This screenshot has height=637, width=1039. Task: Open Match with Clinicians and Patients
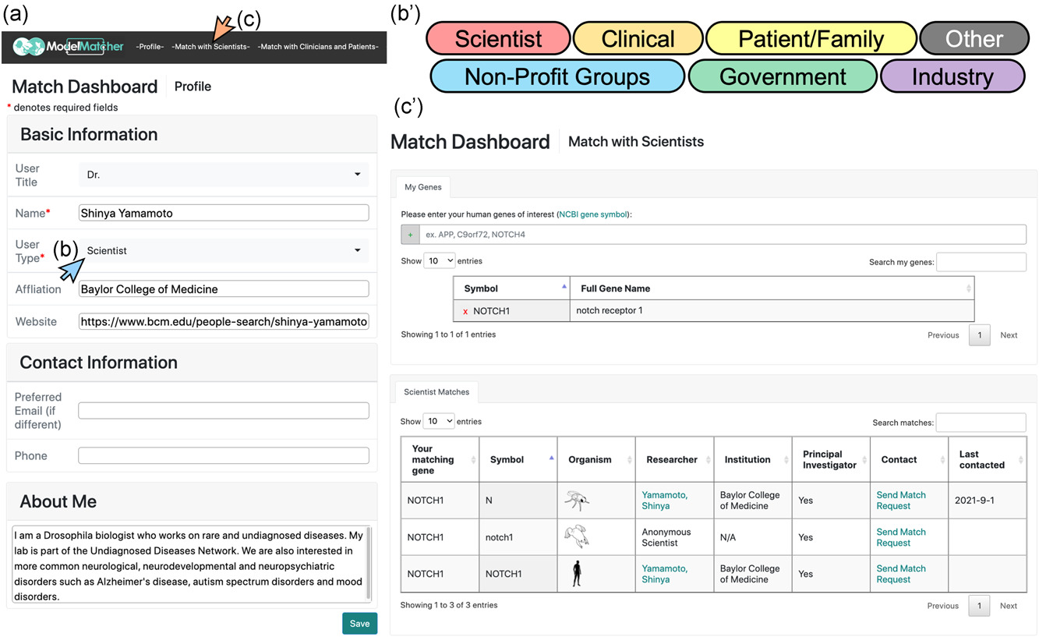point(318,47)
